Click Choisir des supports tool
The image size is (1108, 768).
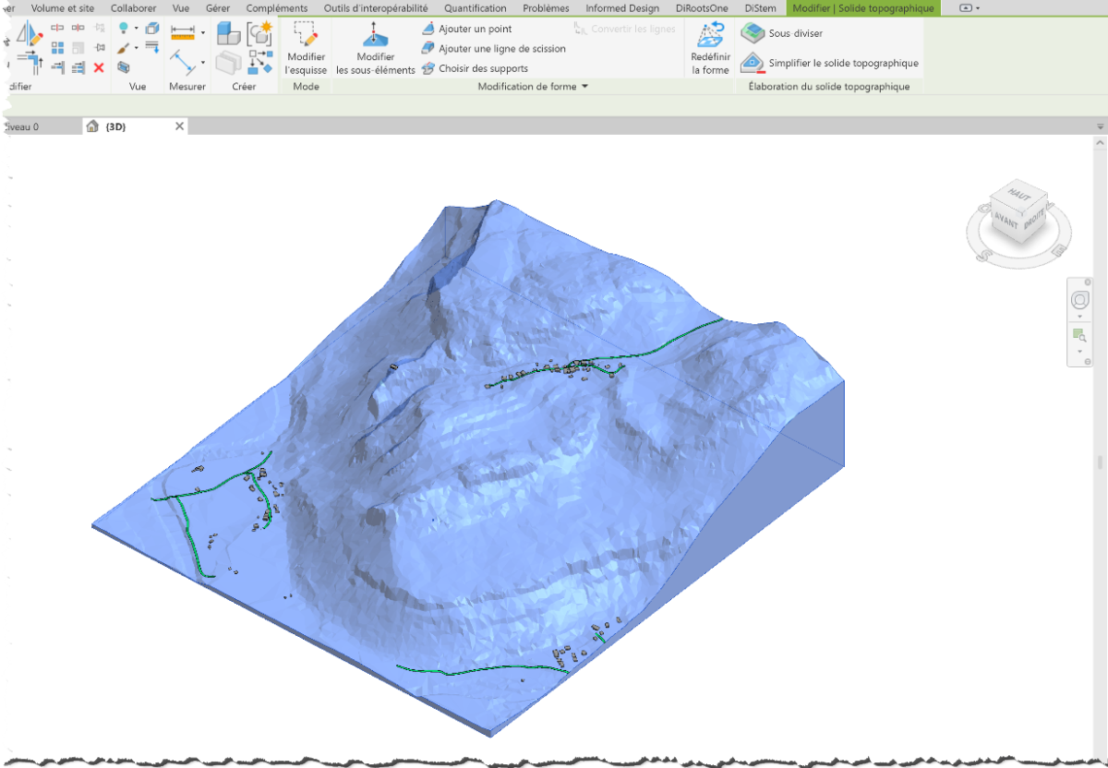click(483, 68)
